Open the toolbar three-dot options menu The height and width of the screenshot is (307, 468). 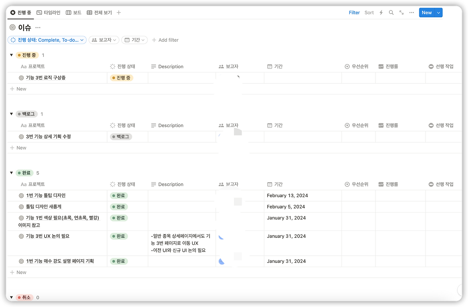click(412, 12)
